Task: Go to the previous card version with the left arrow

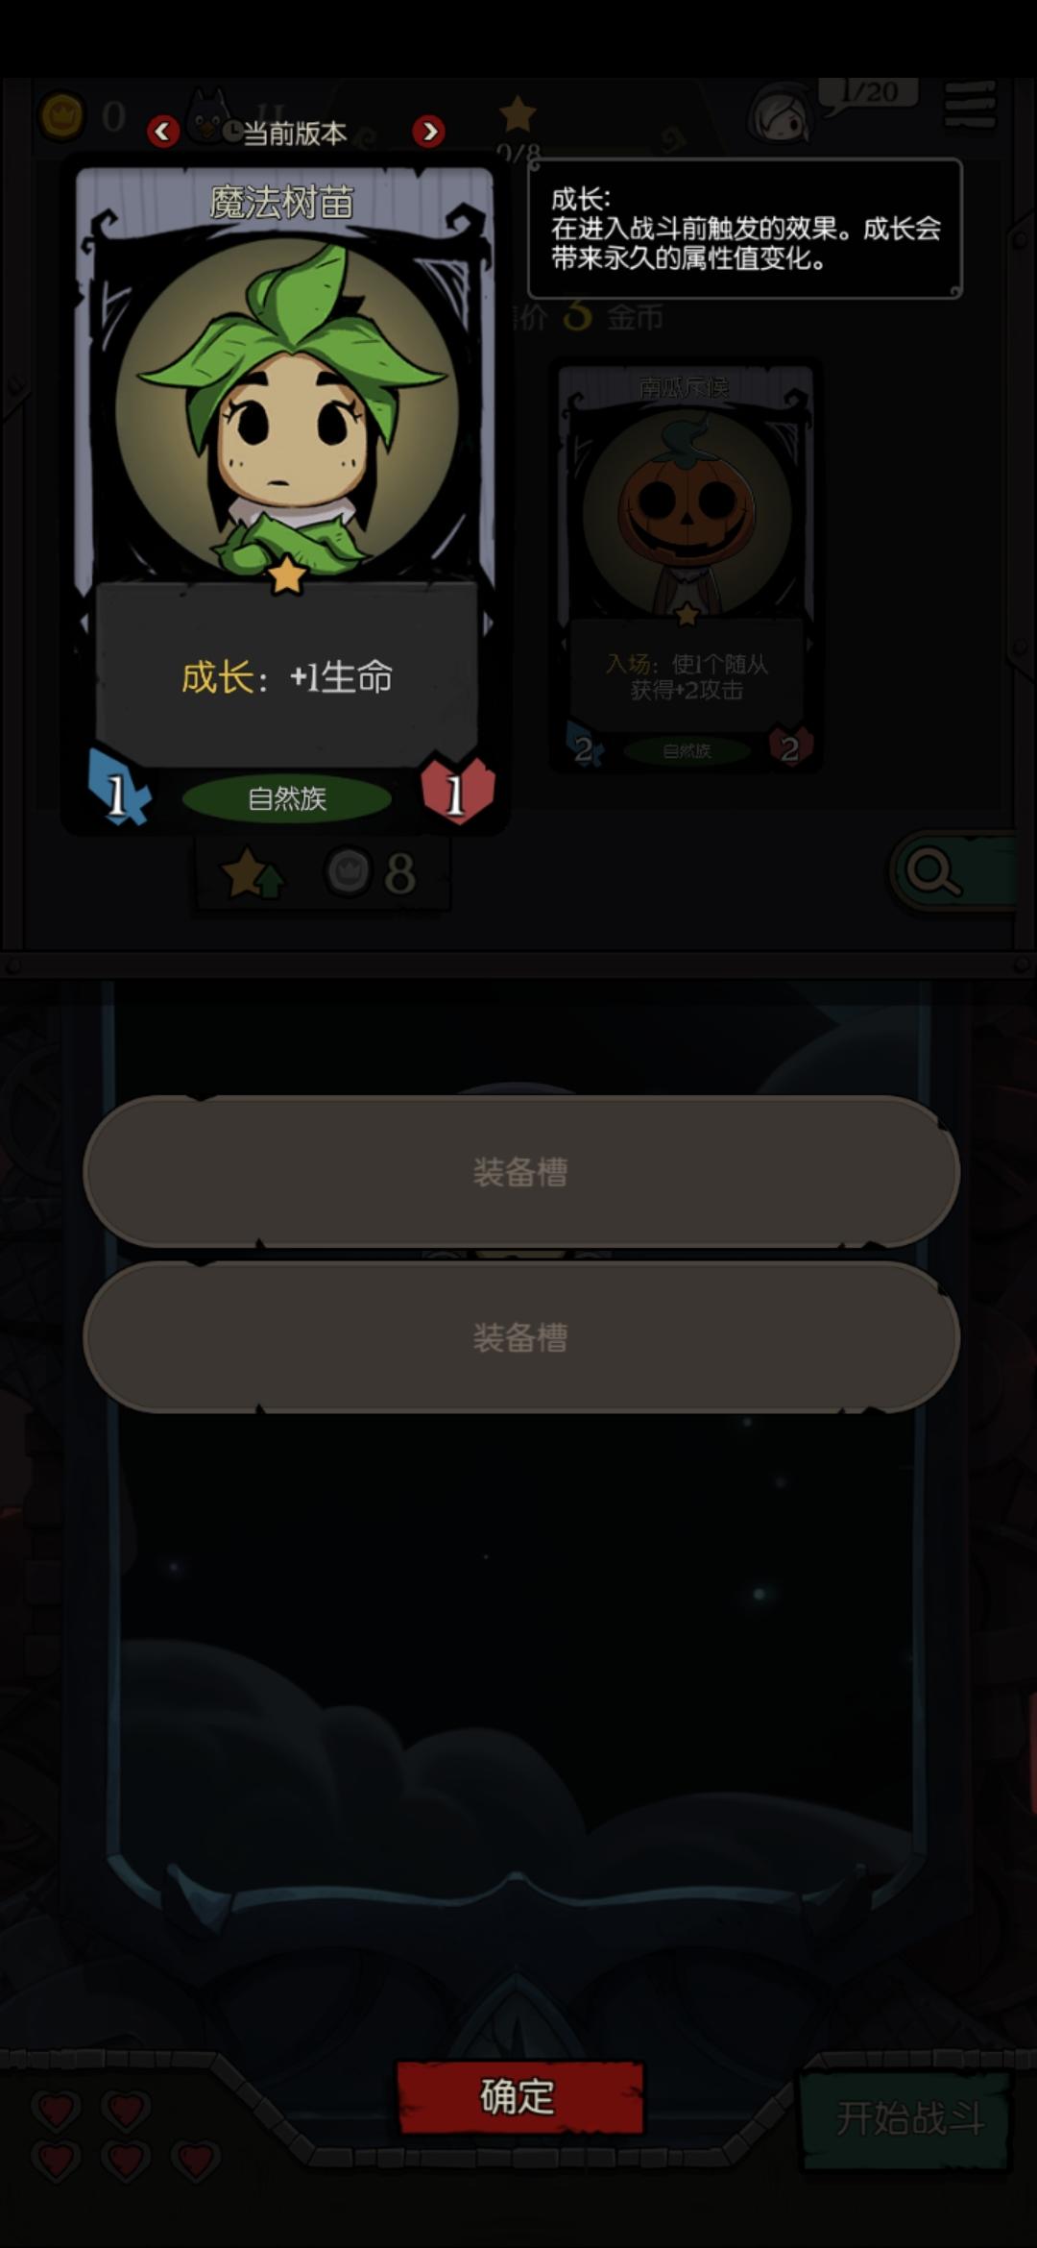Action: [x=163, y=131]
